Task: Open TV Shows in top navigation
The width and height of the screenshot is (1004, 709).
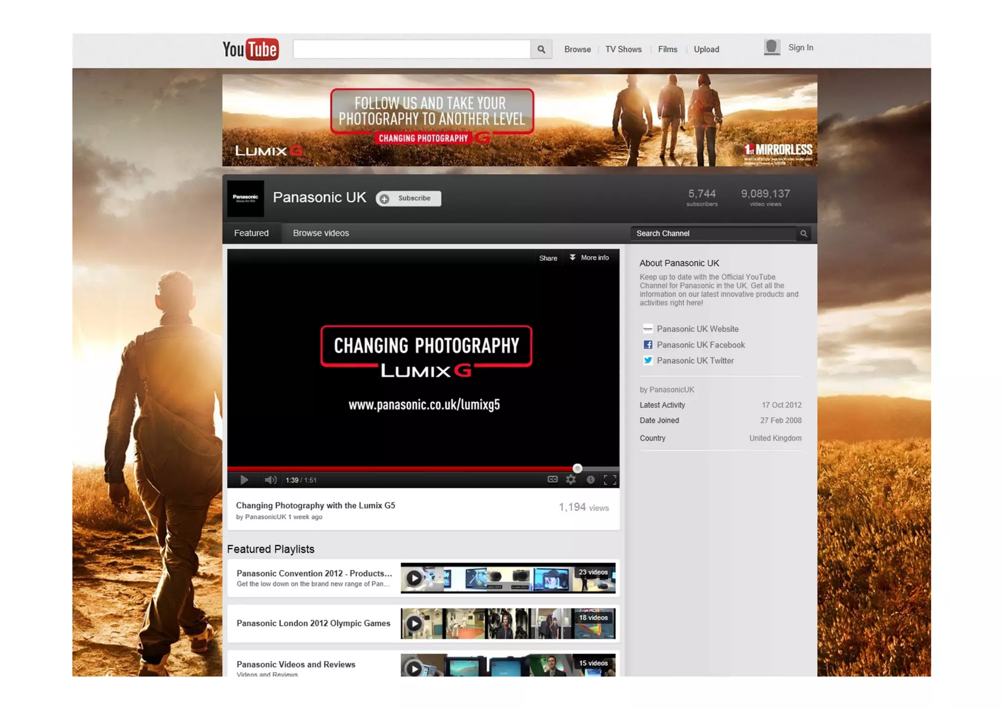Action: click(623, 49)
